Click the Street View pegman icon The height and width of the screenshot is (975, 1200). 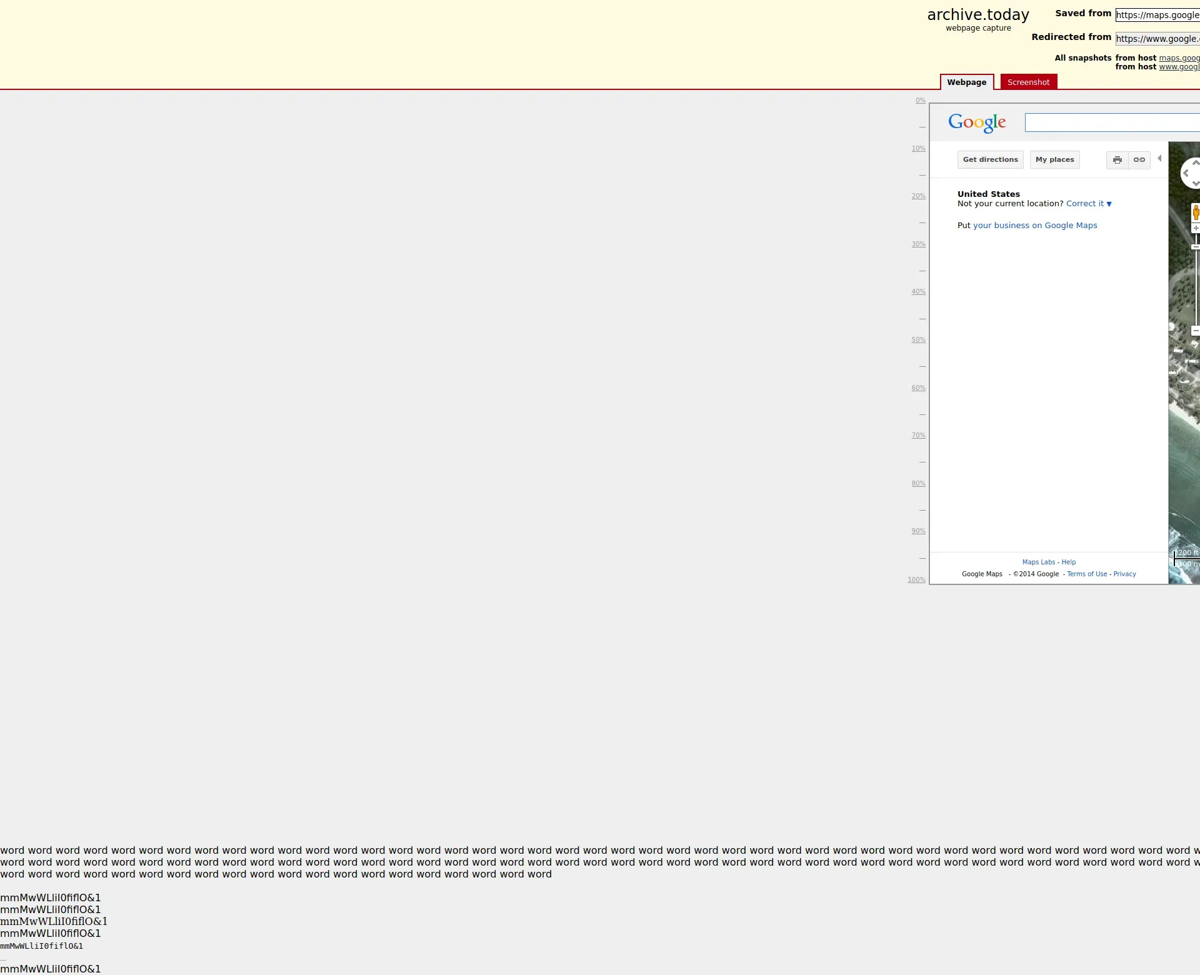point(1196,212)
